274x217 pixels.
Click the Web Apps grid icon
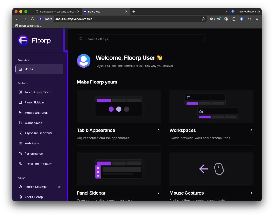point(20,143)
